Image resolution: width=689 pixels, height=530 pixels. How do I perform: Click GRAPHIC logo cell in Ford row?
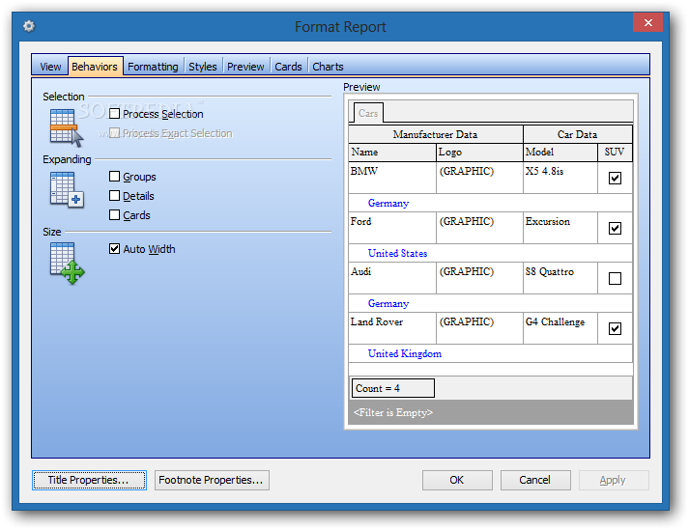tap(479, 228)
